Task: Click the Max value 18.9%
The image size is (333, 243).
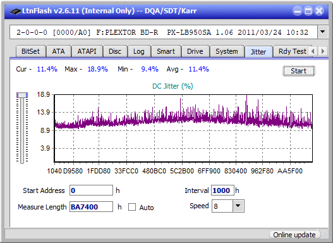Action: click(x=98, y=69)
